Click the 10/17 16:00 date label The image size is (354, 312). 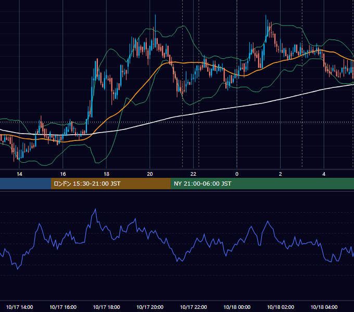click(x=63, y=307)
